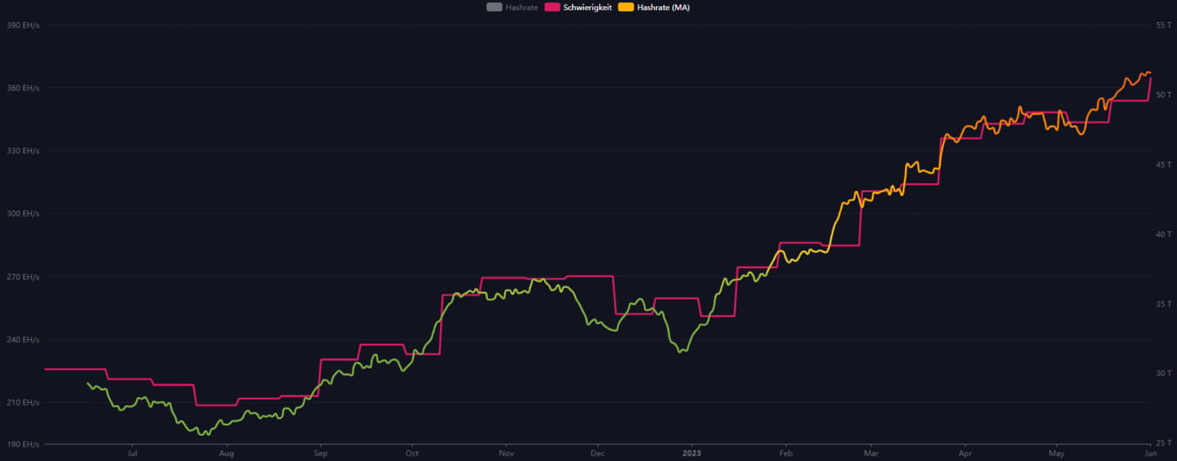Click the Jun label at axis end
This screenshot has height=461, width=1177.
click(1149, 453)
